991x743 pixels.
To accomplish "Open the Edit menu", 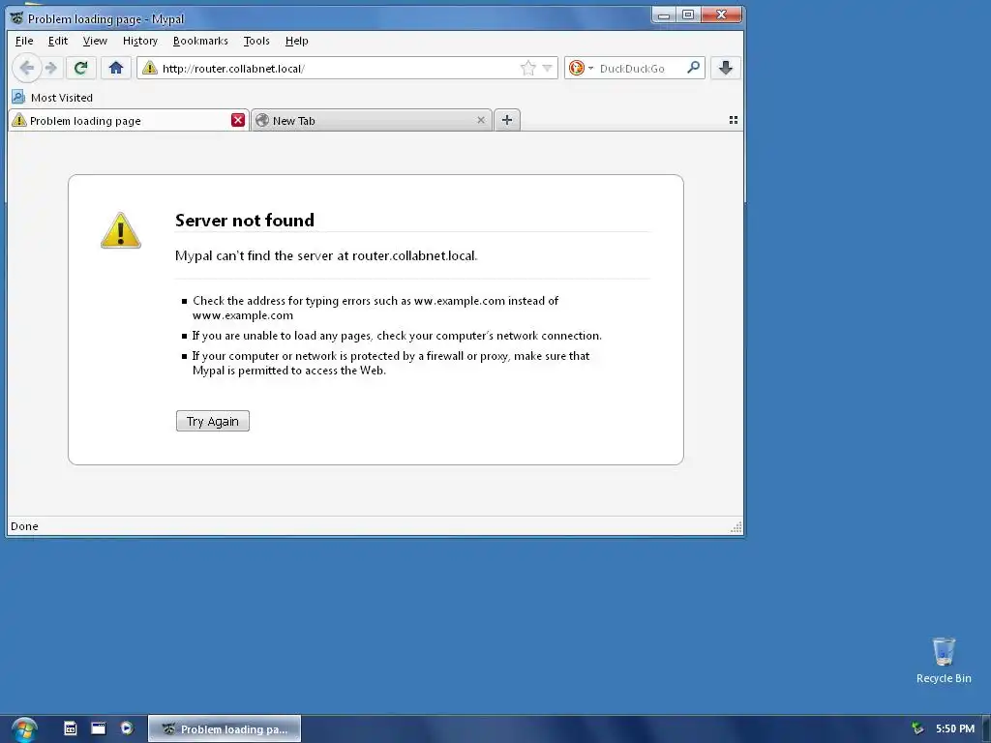I will (x=57, y=41).
